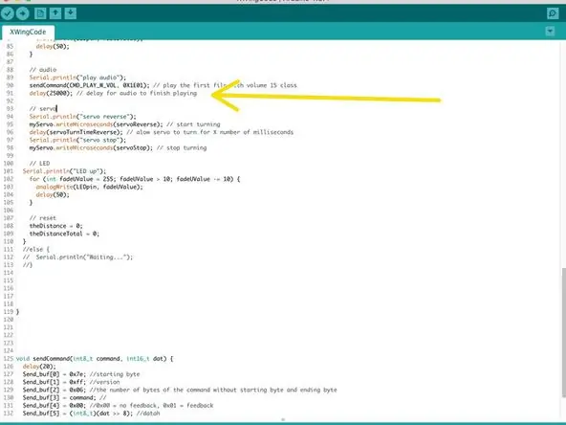The width and height of the screenshot is (566, 425).
Task: Click myServo.writeMicroseconds(servoReverse) line
Action: [124, 124]
